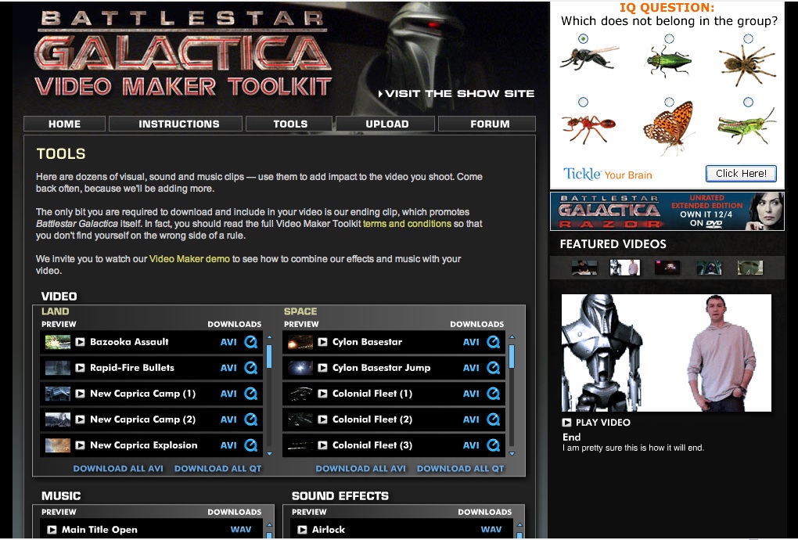Open the FORUM navigation tab
Image resolution: width=798 pixels, height=540 pixels.
pyautogui.click(x=487, y=124)
